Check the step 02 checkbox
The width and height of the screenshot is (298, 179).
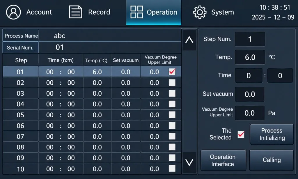172,83
